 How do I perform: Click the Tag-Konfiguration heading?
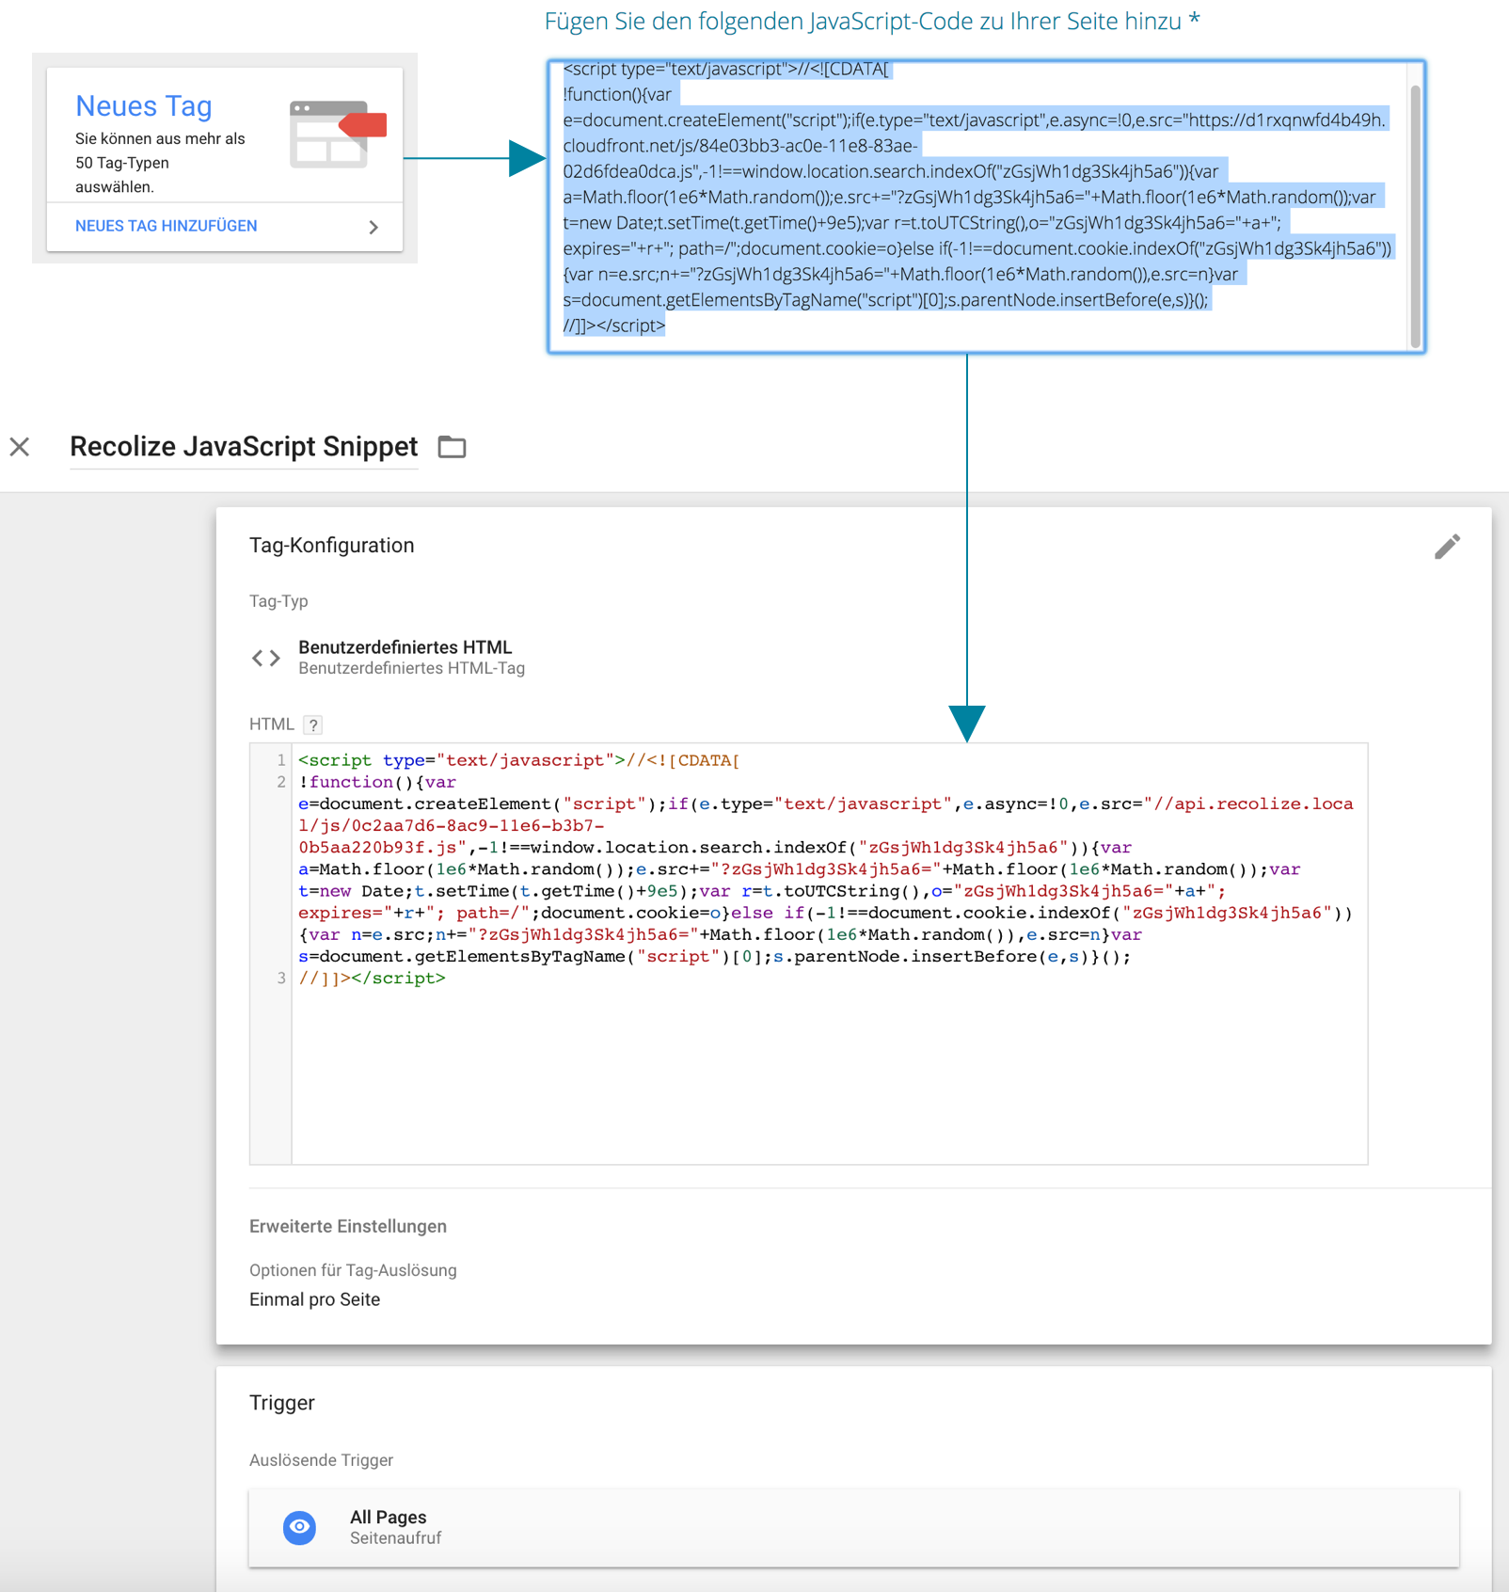tap(331, 546)
